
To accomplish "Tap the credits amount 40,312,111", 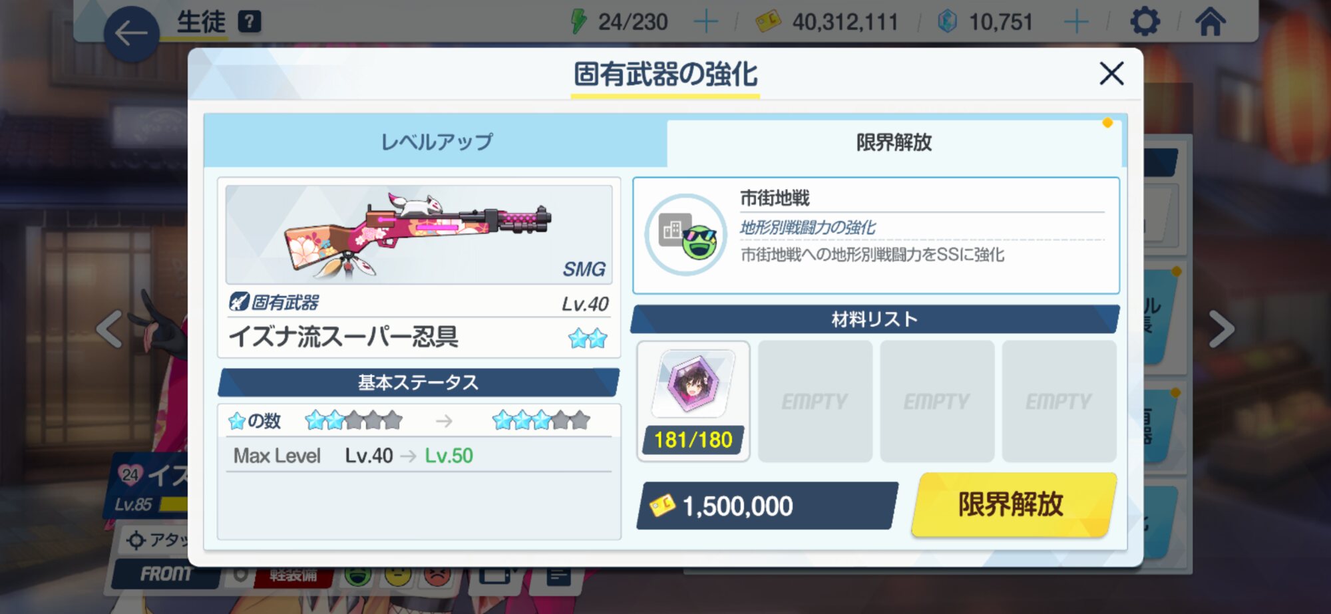I will [845, 22].
